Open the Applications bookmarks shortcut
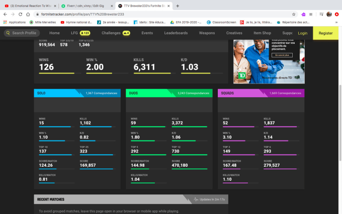This screenshot has height=214, width=342. click(x=15, y=22)
